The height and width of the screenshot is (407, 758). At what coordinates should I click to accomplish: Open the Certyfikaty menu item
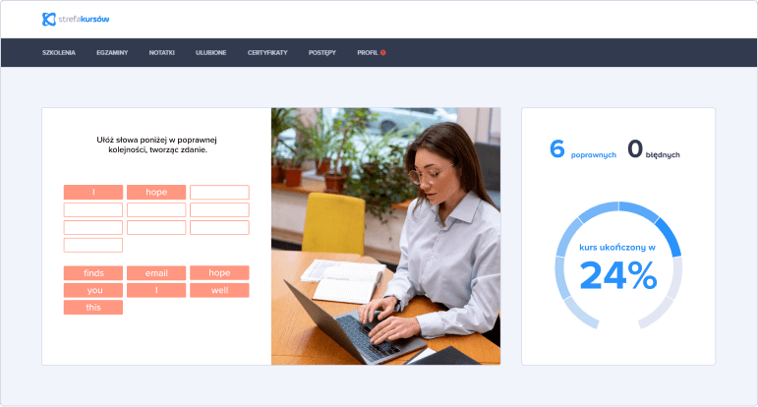[267, 52]
